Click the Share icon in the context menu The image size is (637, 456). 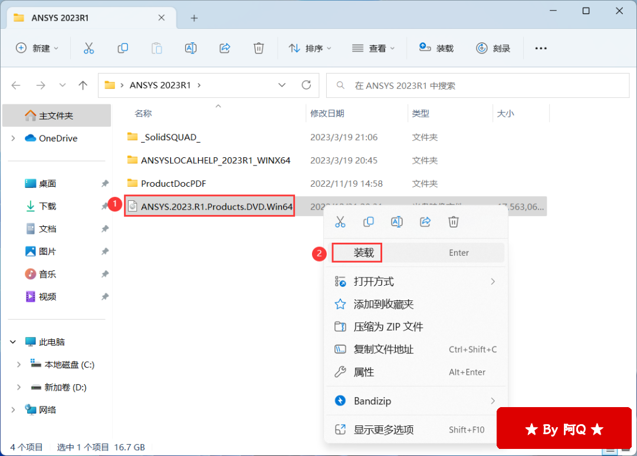425,222
